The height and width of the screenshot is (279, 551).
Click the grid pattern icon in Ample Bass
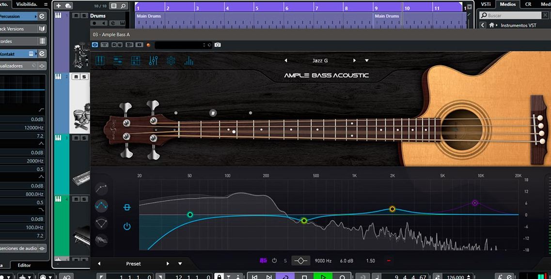[135, 60]
